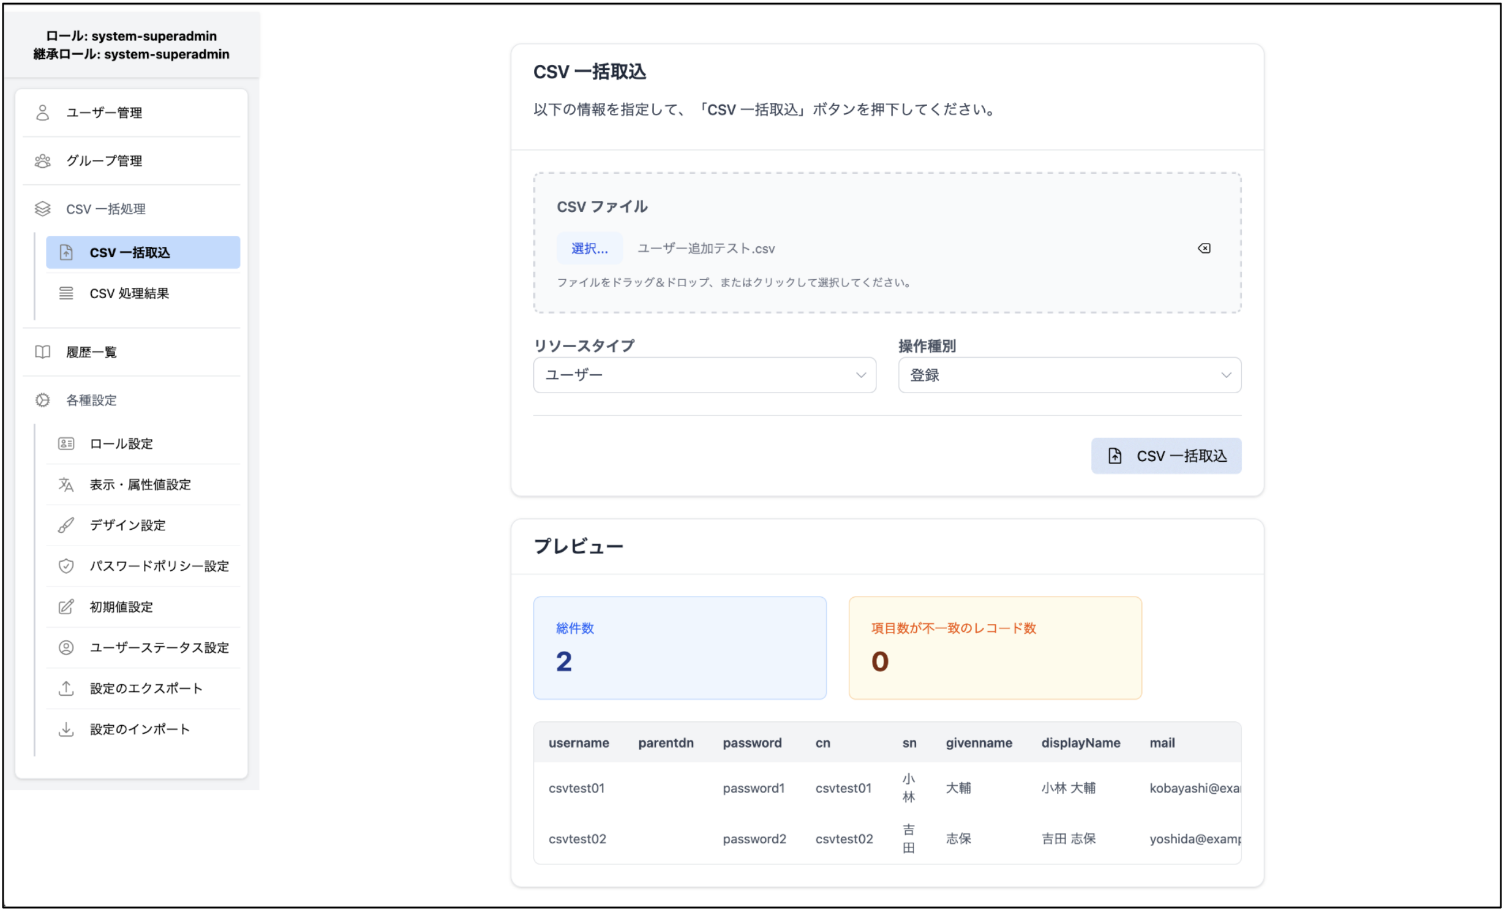
Task: Click the cn column header
Action: tap(822, 743)
